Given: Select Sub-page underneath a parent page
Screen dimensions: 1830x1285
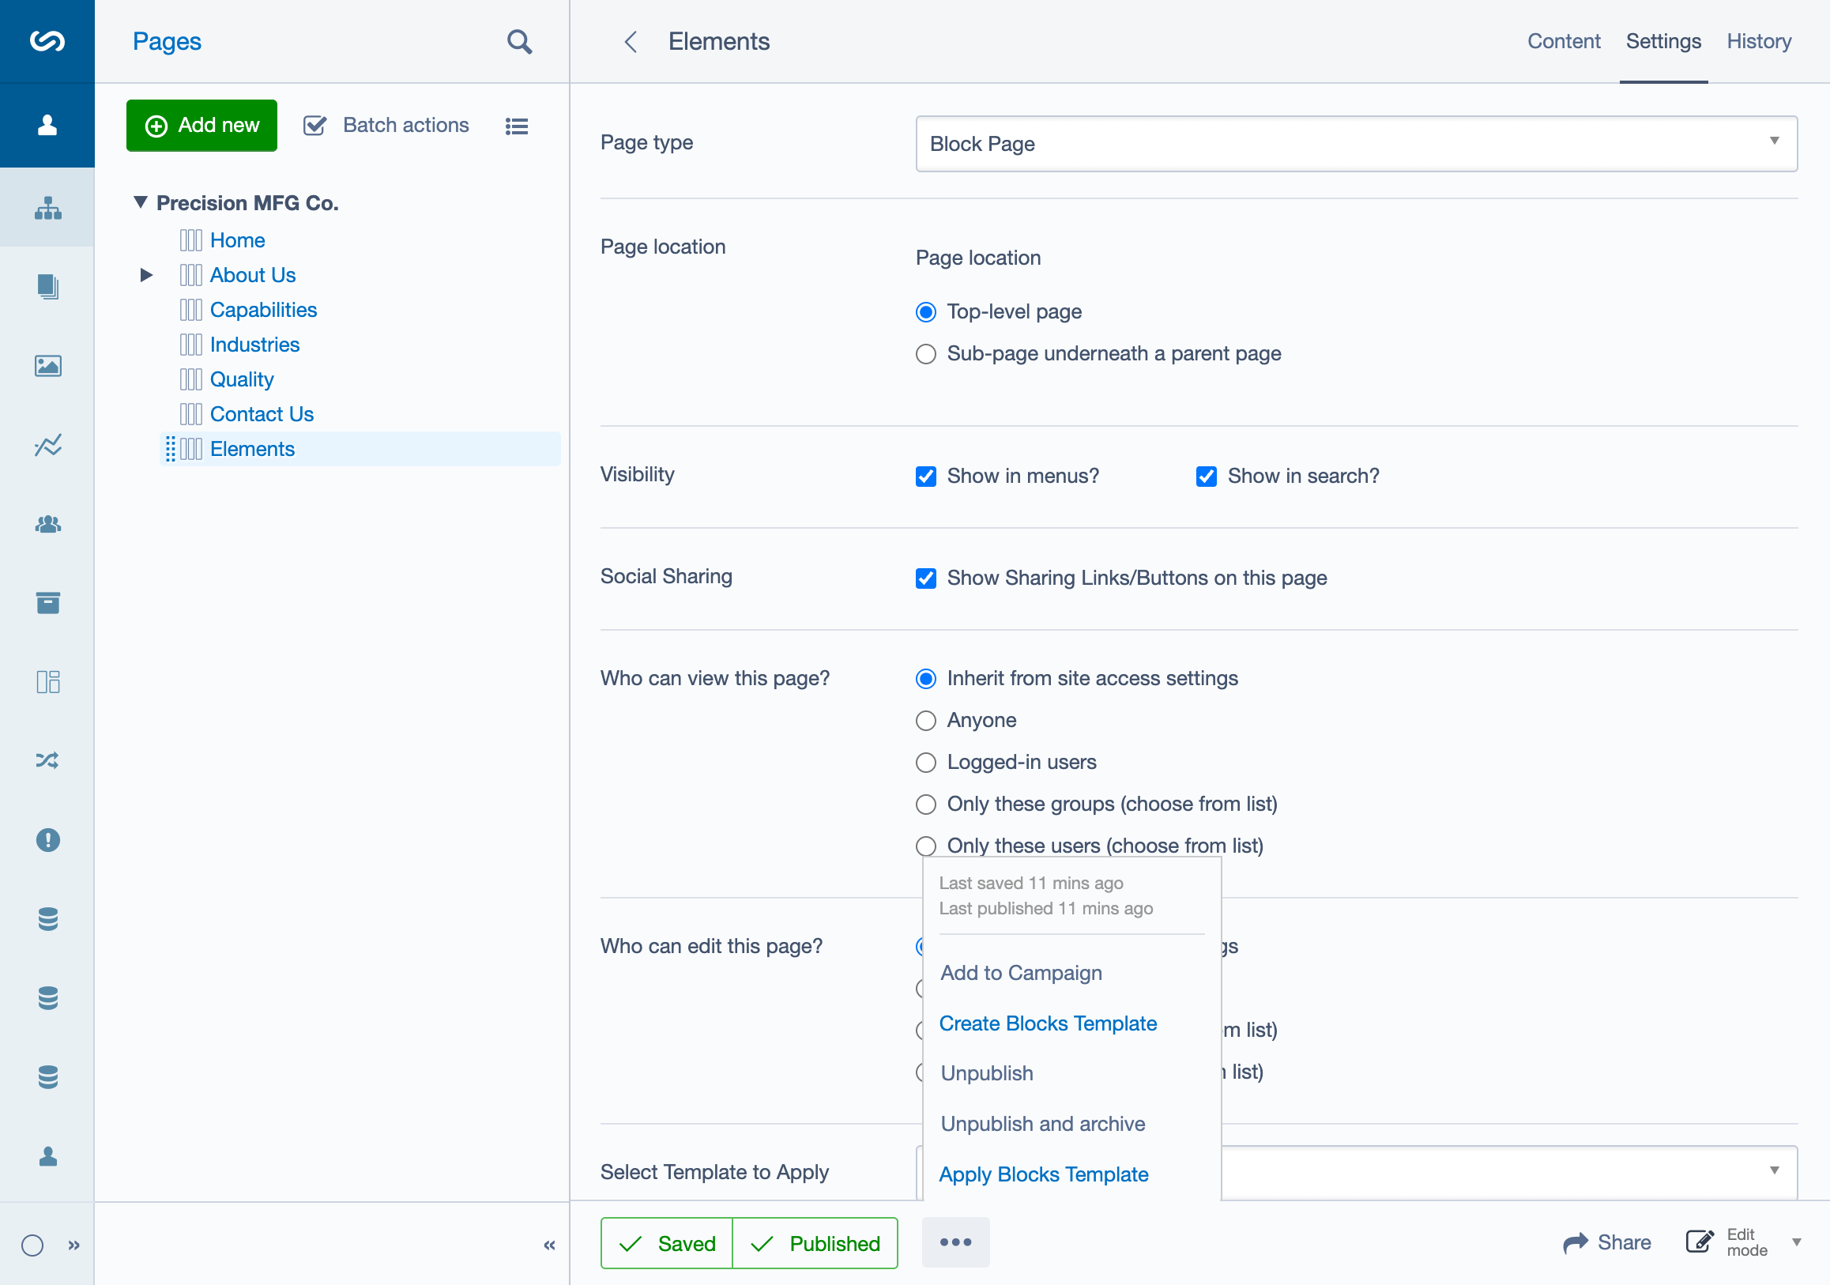Looking at the screenshot, I should pyautogui.click(x=925, y=354).
